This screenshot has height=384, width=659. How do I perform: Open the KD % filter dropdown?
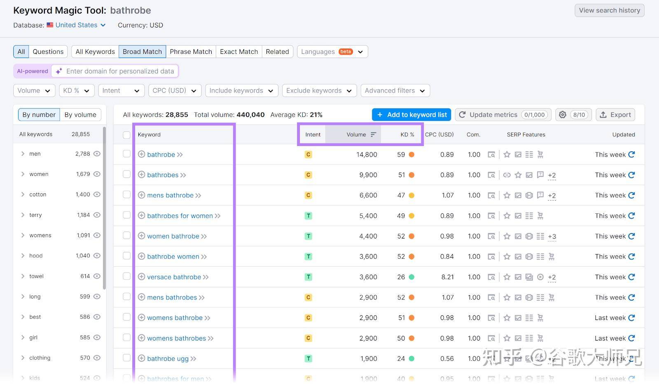[77, 90]
